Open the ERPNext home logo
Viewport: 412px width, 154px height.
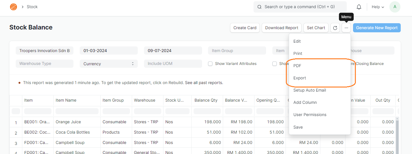coord(13,7)
